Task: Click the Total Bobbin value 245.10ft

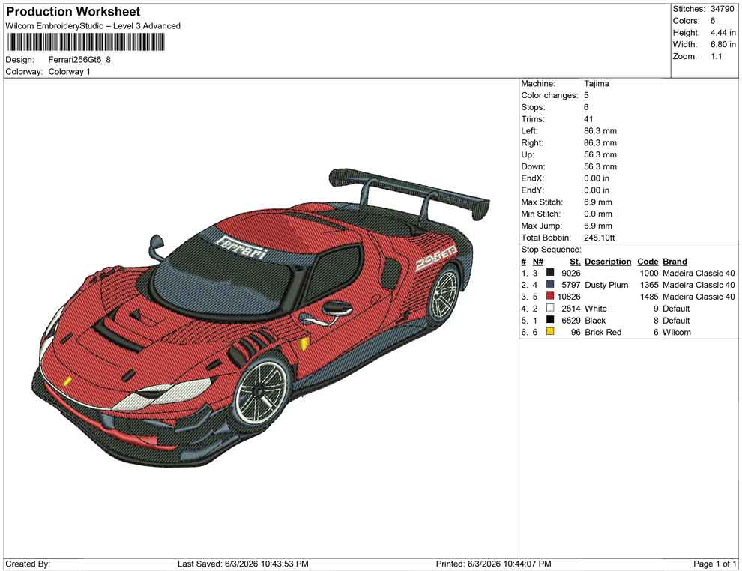Action: tap(599, 238)
